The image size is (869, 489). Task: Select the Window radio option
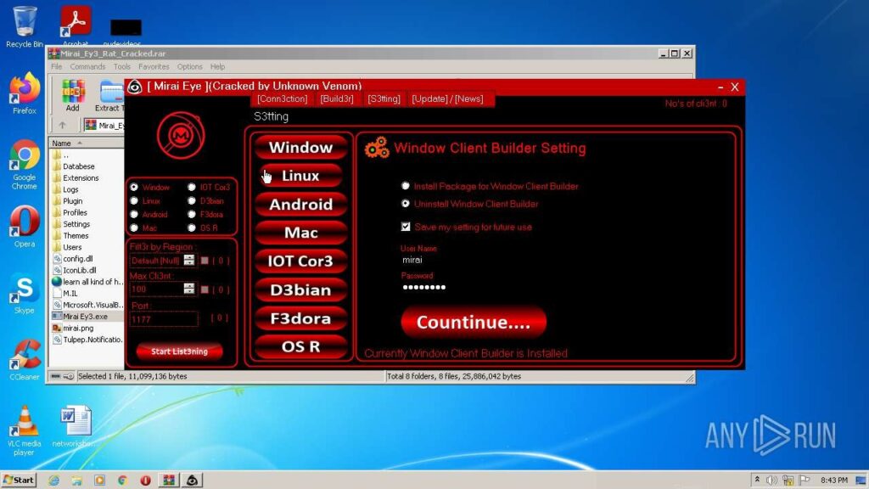134,188
